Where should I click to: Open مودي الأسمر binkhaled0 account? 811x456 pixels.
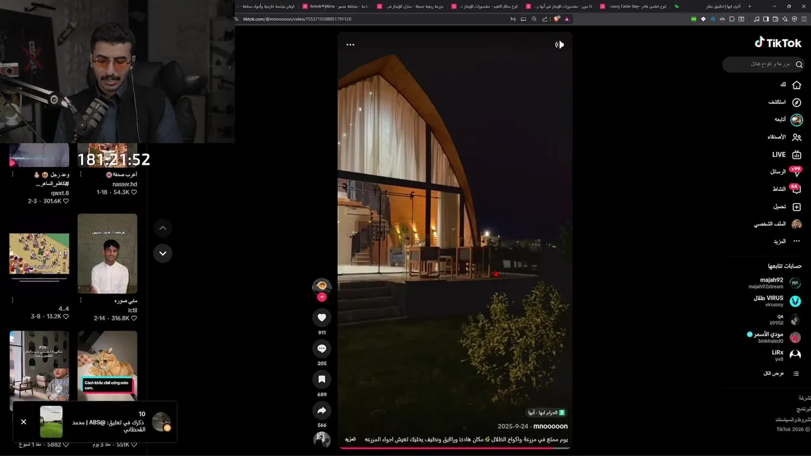[774, 337]
